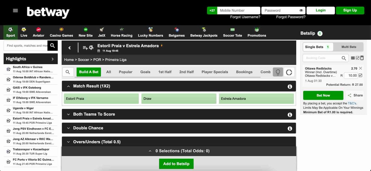Open the T&C's link
Image resolution: width=371 pixels, height=171 pixels.
pyautogui.click(x=352, y=103)
